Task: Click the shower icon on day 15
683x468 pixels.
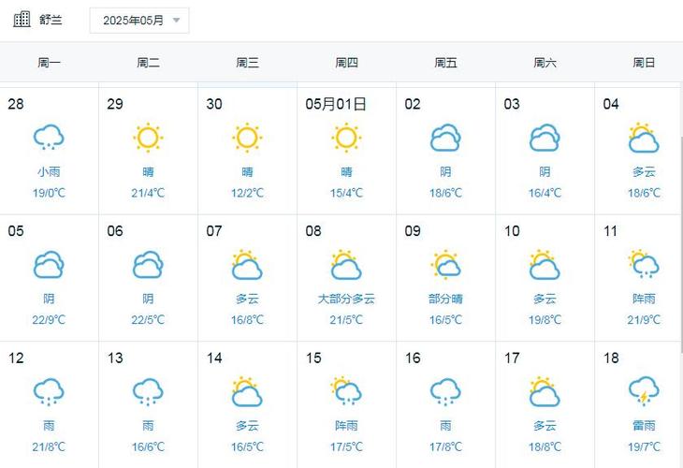Action: pyautogui.click(x=347, y=391)
